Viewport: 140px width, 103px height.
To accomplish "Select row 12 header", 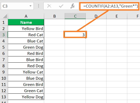I will (x=4, y=91).
